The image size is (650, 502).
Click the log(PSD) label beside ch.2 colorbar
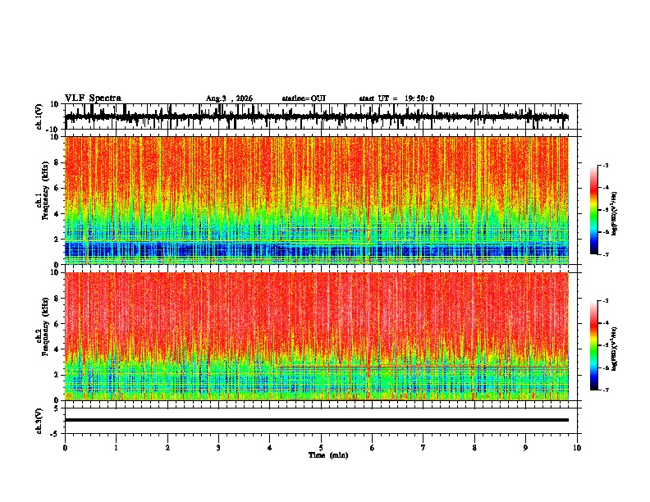[x=614, y=349]
